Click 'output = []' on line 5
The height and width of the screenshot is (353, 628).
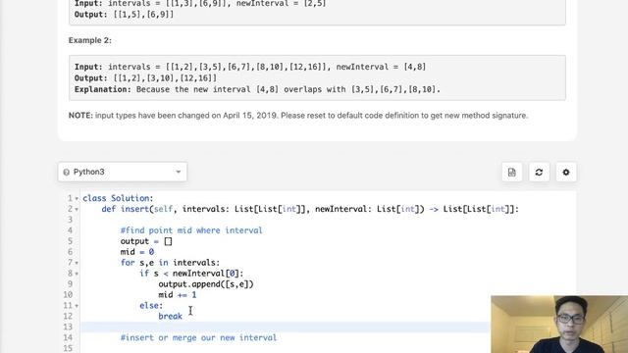tap(146, 241)
